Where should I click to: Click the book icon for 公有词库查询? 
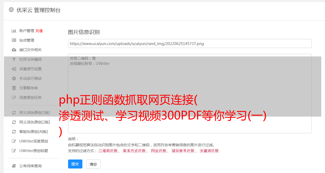coord(14,166)
